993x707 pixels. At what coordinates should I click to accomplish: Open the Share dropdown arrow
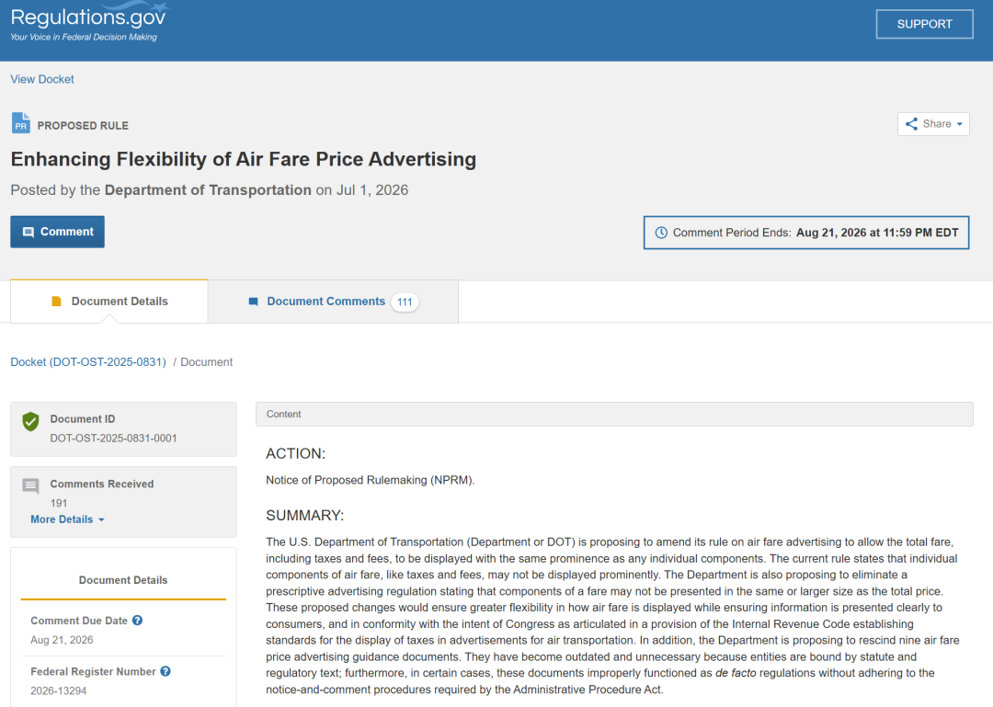tap(959, 124)
